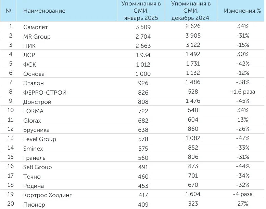Viewport: 266px width, 209px height.
Task: Click the '№' column header
Action: pyautogui.click(x=8, y=11)
